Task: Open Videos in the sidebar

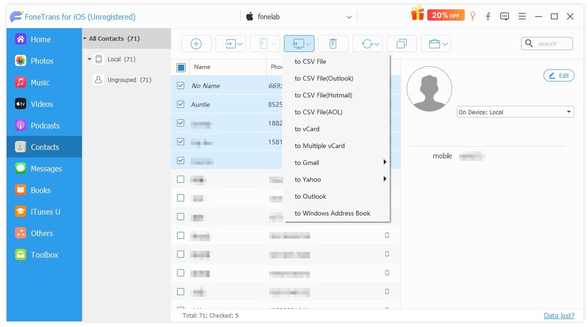Action: click(44, 104)
